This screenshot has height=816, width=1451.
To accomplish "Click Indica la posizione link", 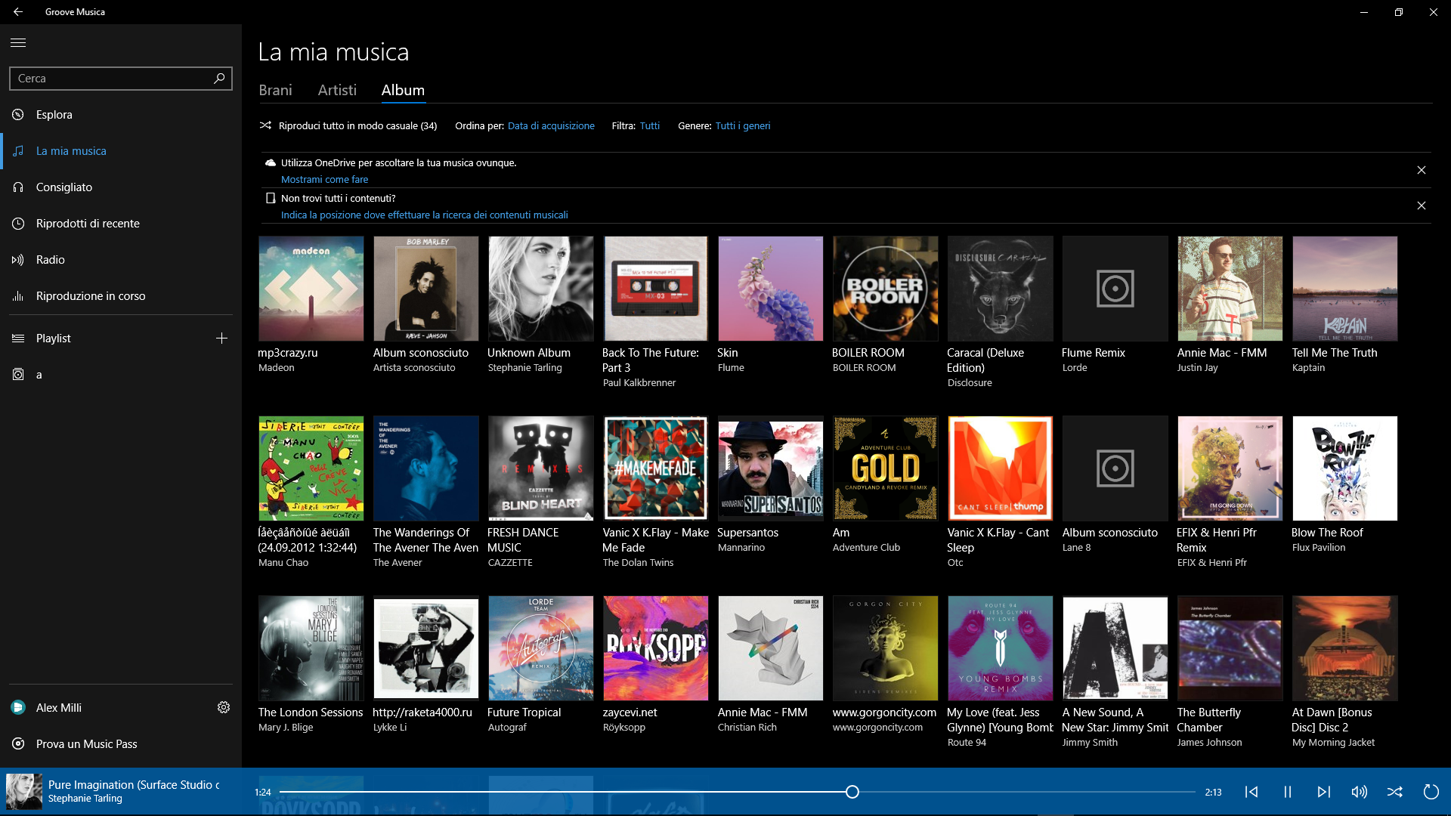I will point(423,215).
